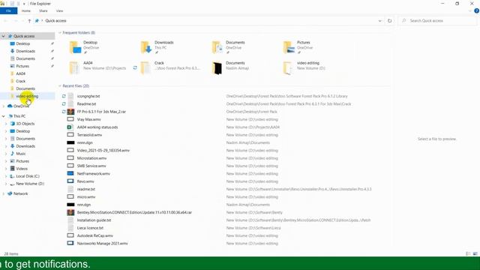The image size is (480, 270).
Task: Select Microstation.wmv in recent files
Action: coord(91,158)
